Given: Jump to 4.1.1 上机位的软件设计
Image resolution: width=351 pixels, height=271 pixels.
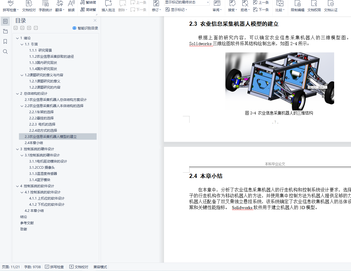Looking at the screenshot, I should point(47,198).
